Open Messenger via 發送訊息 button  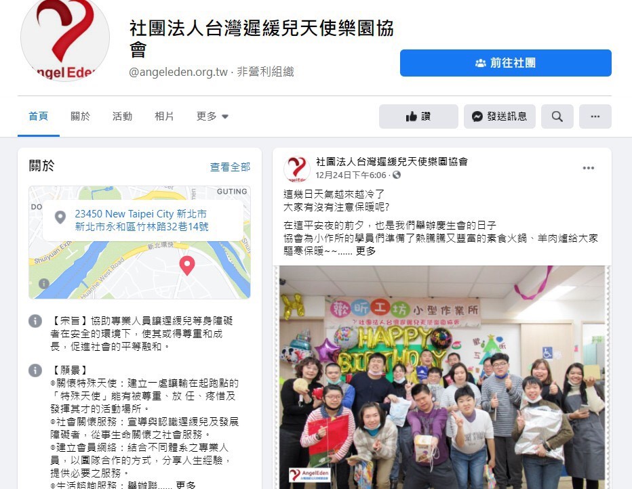tap(499, 116)
